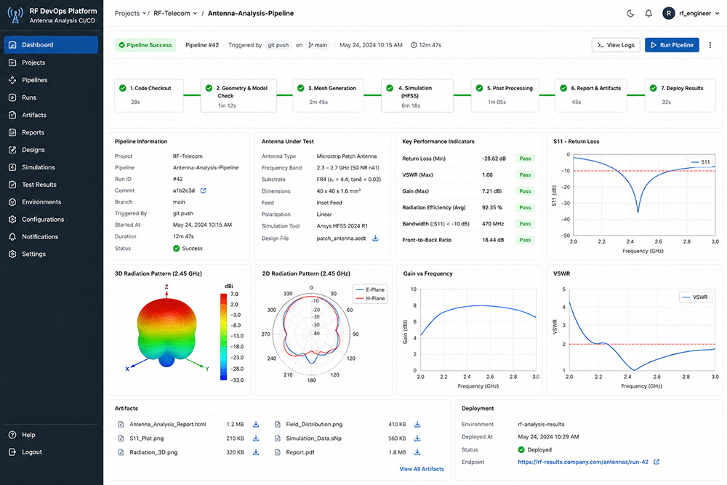Download the patch_antenna.aedt design file
The image size is (727, 485).
[x=376, y=239]
